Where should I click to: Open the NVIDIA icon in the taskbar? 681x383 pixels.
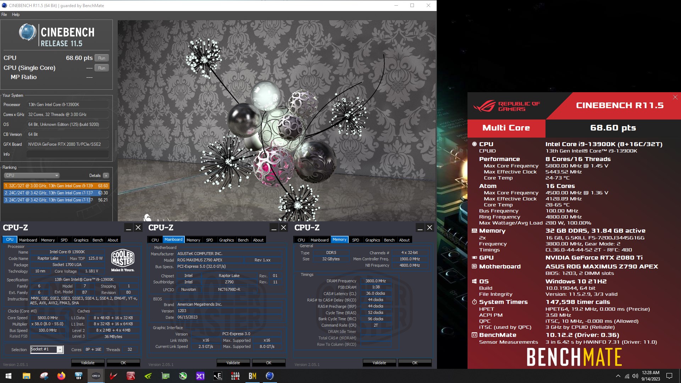pyautogui.click(x=148, y=376)
